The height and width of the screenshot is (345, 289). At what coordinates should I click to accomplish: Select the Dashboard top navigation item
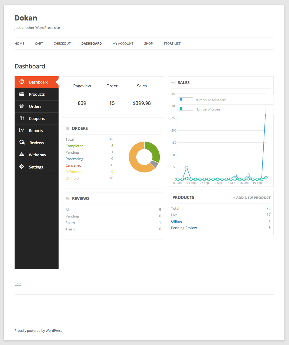pyautogui.click(x=91, y=43)
